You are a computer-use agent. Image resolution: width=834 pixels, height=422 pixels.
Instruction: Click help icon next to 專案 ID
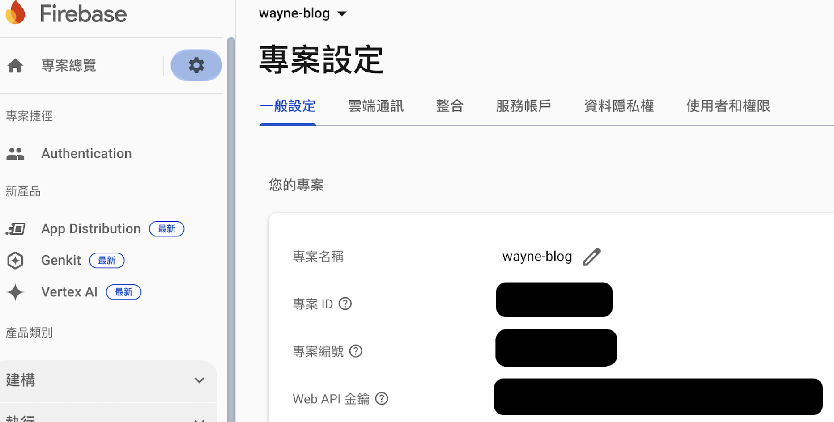point(345,304)
